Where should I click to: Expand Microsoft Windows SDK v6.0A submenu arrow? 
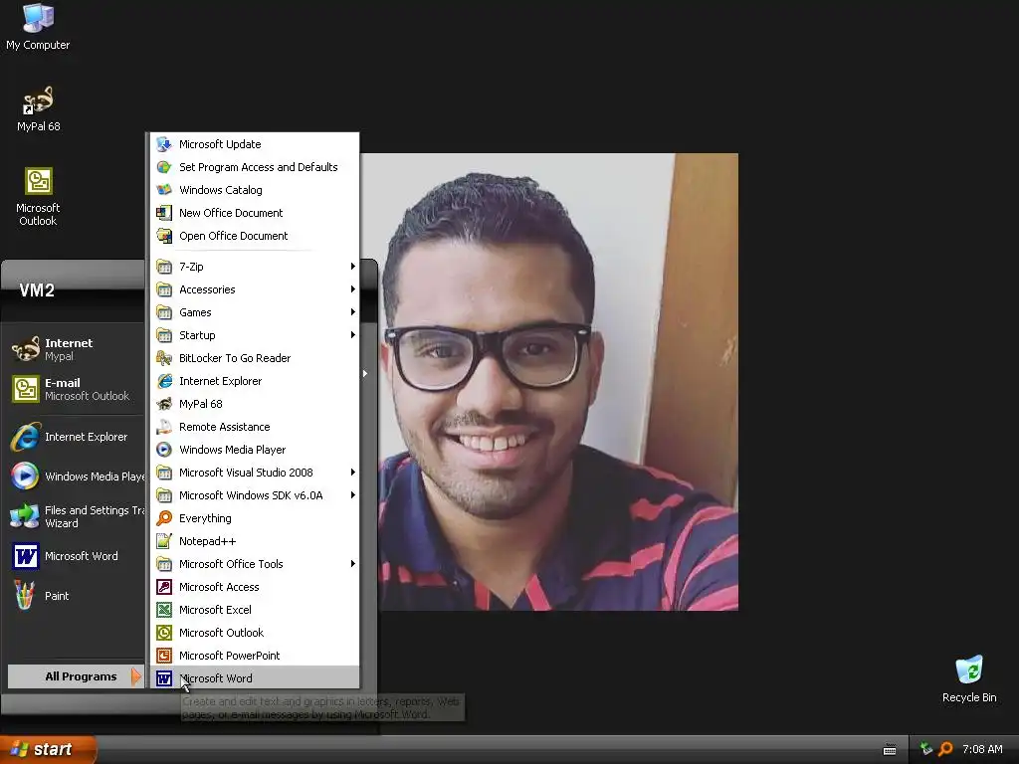tap(353, 495)
